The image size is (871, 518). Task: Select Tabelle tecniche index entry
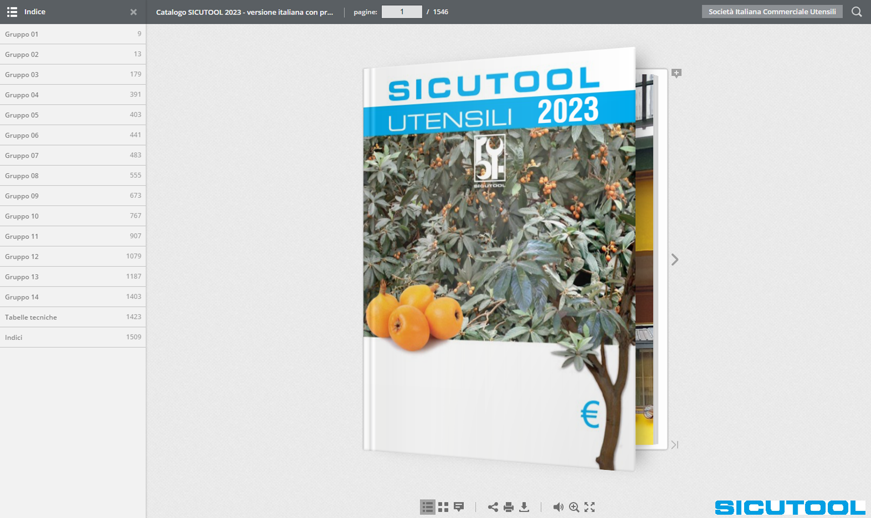pos(73,317)
